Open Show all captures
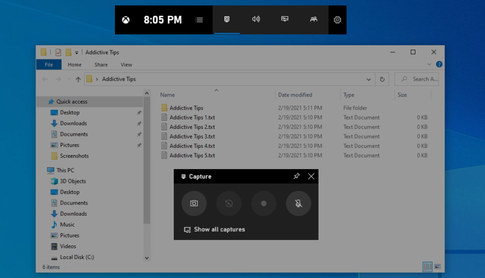 coord(214,230)
